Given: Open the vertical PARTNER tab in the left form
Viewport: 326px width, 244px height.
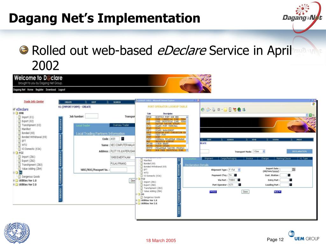Looking at the screenshot, I should (60, 125).
